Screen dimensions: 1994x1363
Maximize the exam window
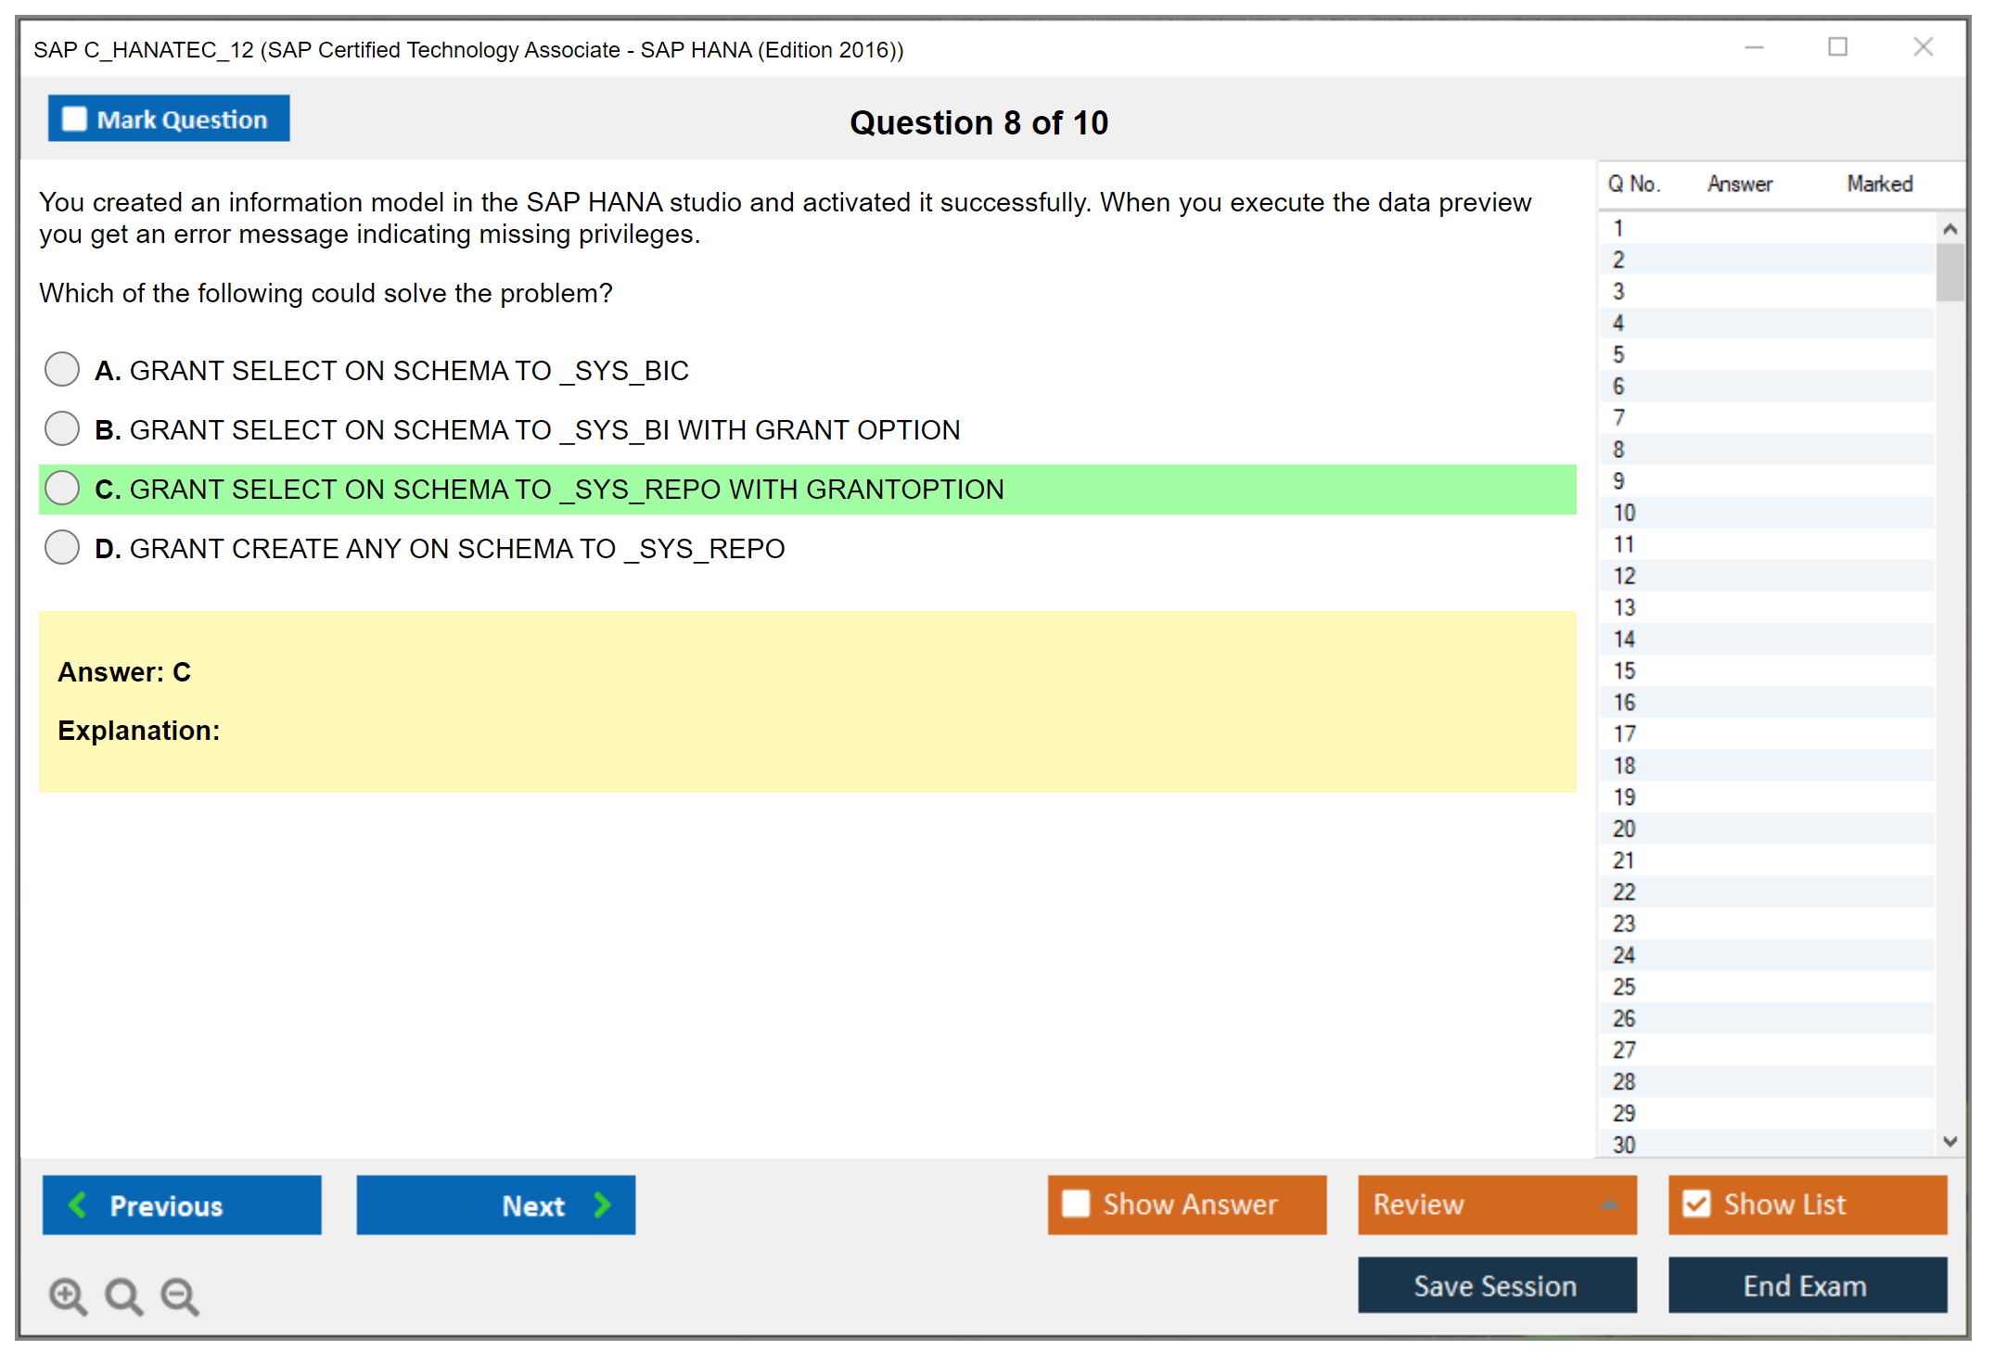coord(1837,47)
